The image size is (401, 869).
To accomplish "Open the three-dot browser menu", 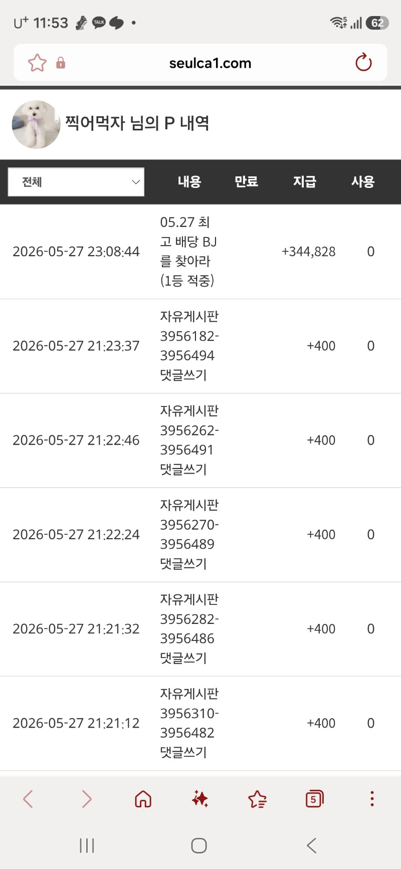I will coord(372,799).
